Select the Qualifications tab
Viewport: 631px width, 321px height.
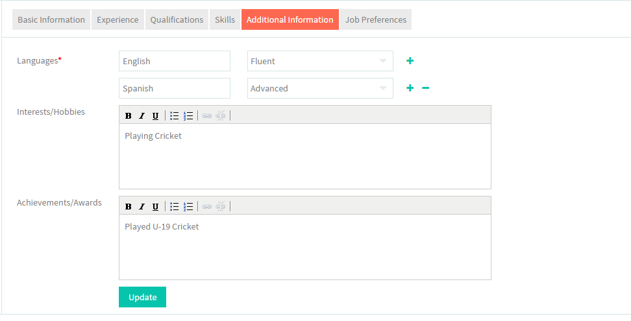(177, 19)
